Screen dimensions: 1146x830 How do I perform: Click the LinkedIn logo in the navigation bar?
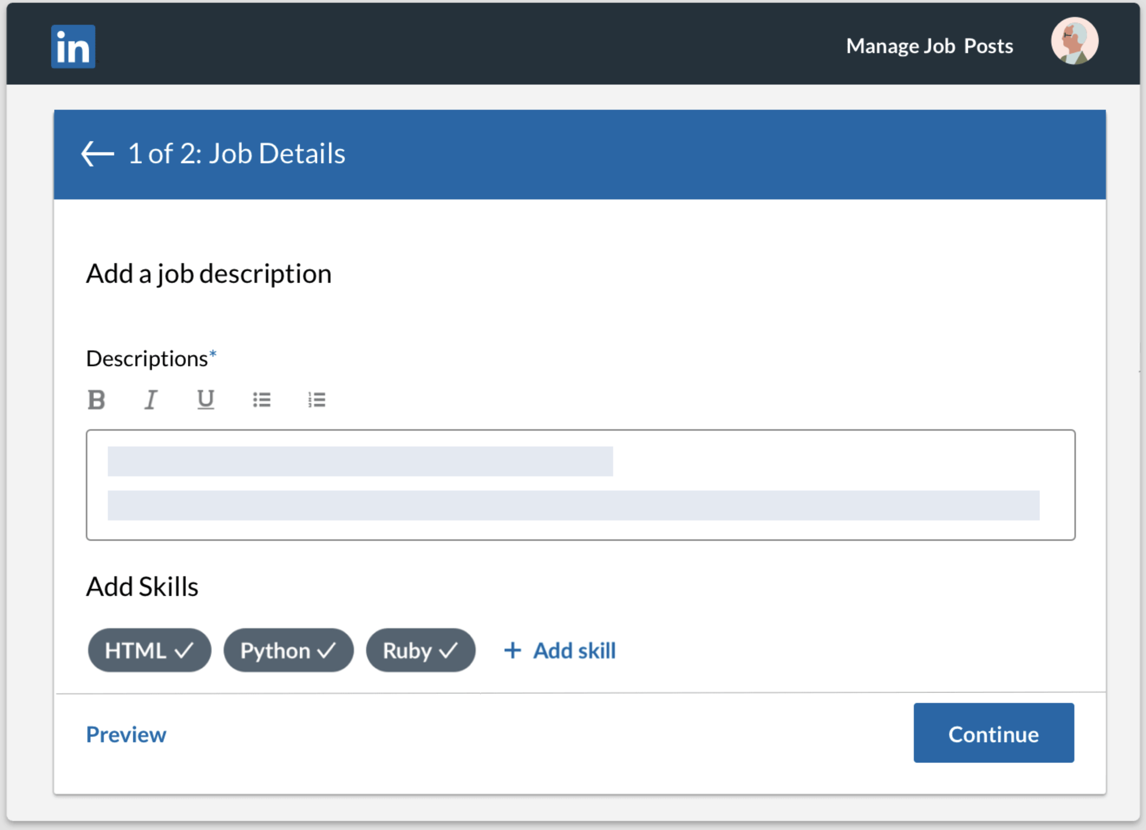click(73, 46)
